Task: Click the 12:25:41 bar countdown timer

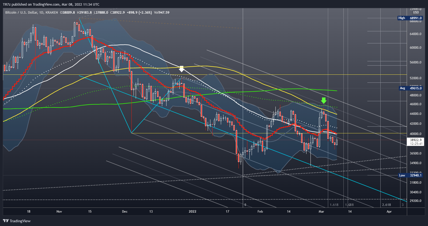Action: tap(416, 144)
